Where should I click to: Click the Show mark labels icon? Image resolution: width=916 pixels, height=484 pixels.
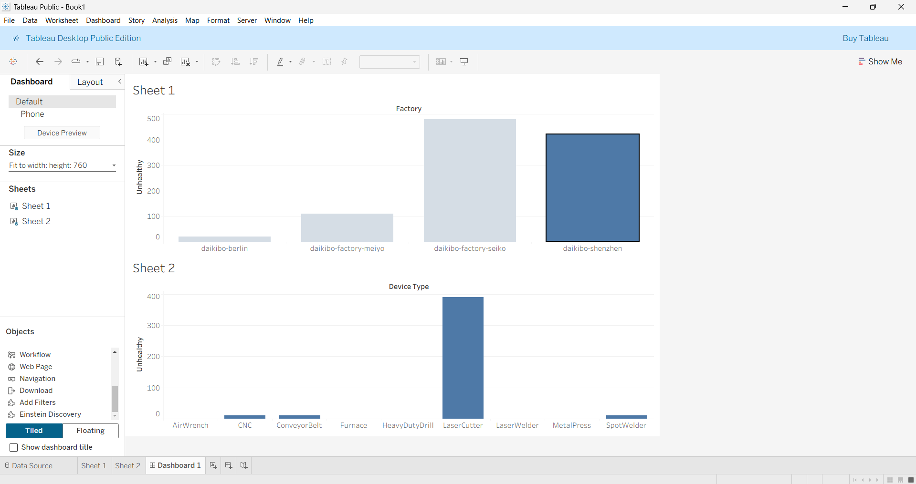327,62
